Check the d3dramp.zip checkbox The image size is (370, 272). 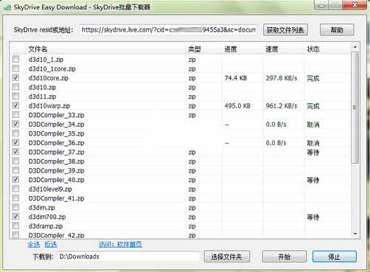[15, 226]
